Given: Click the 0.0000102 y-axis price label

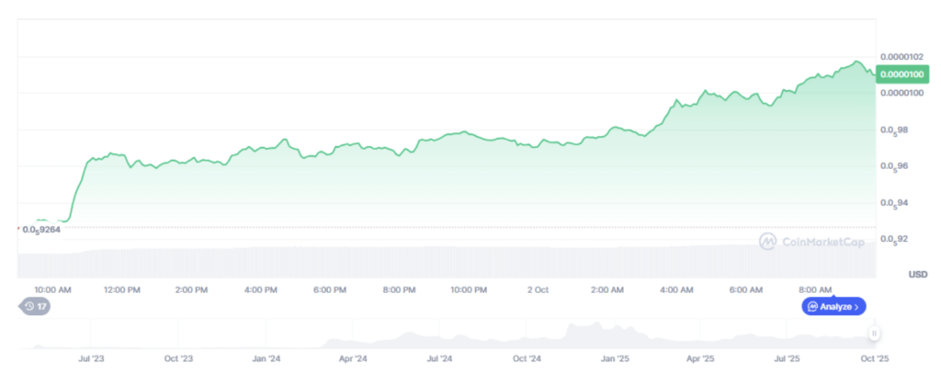Looking at the screenshot, I should [x=900, y=56].
